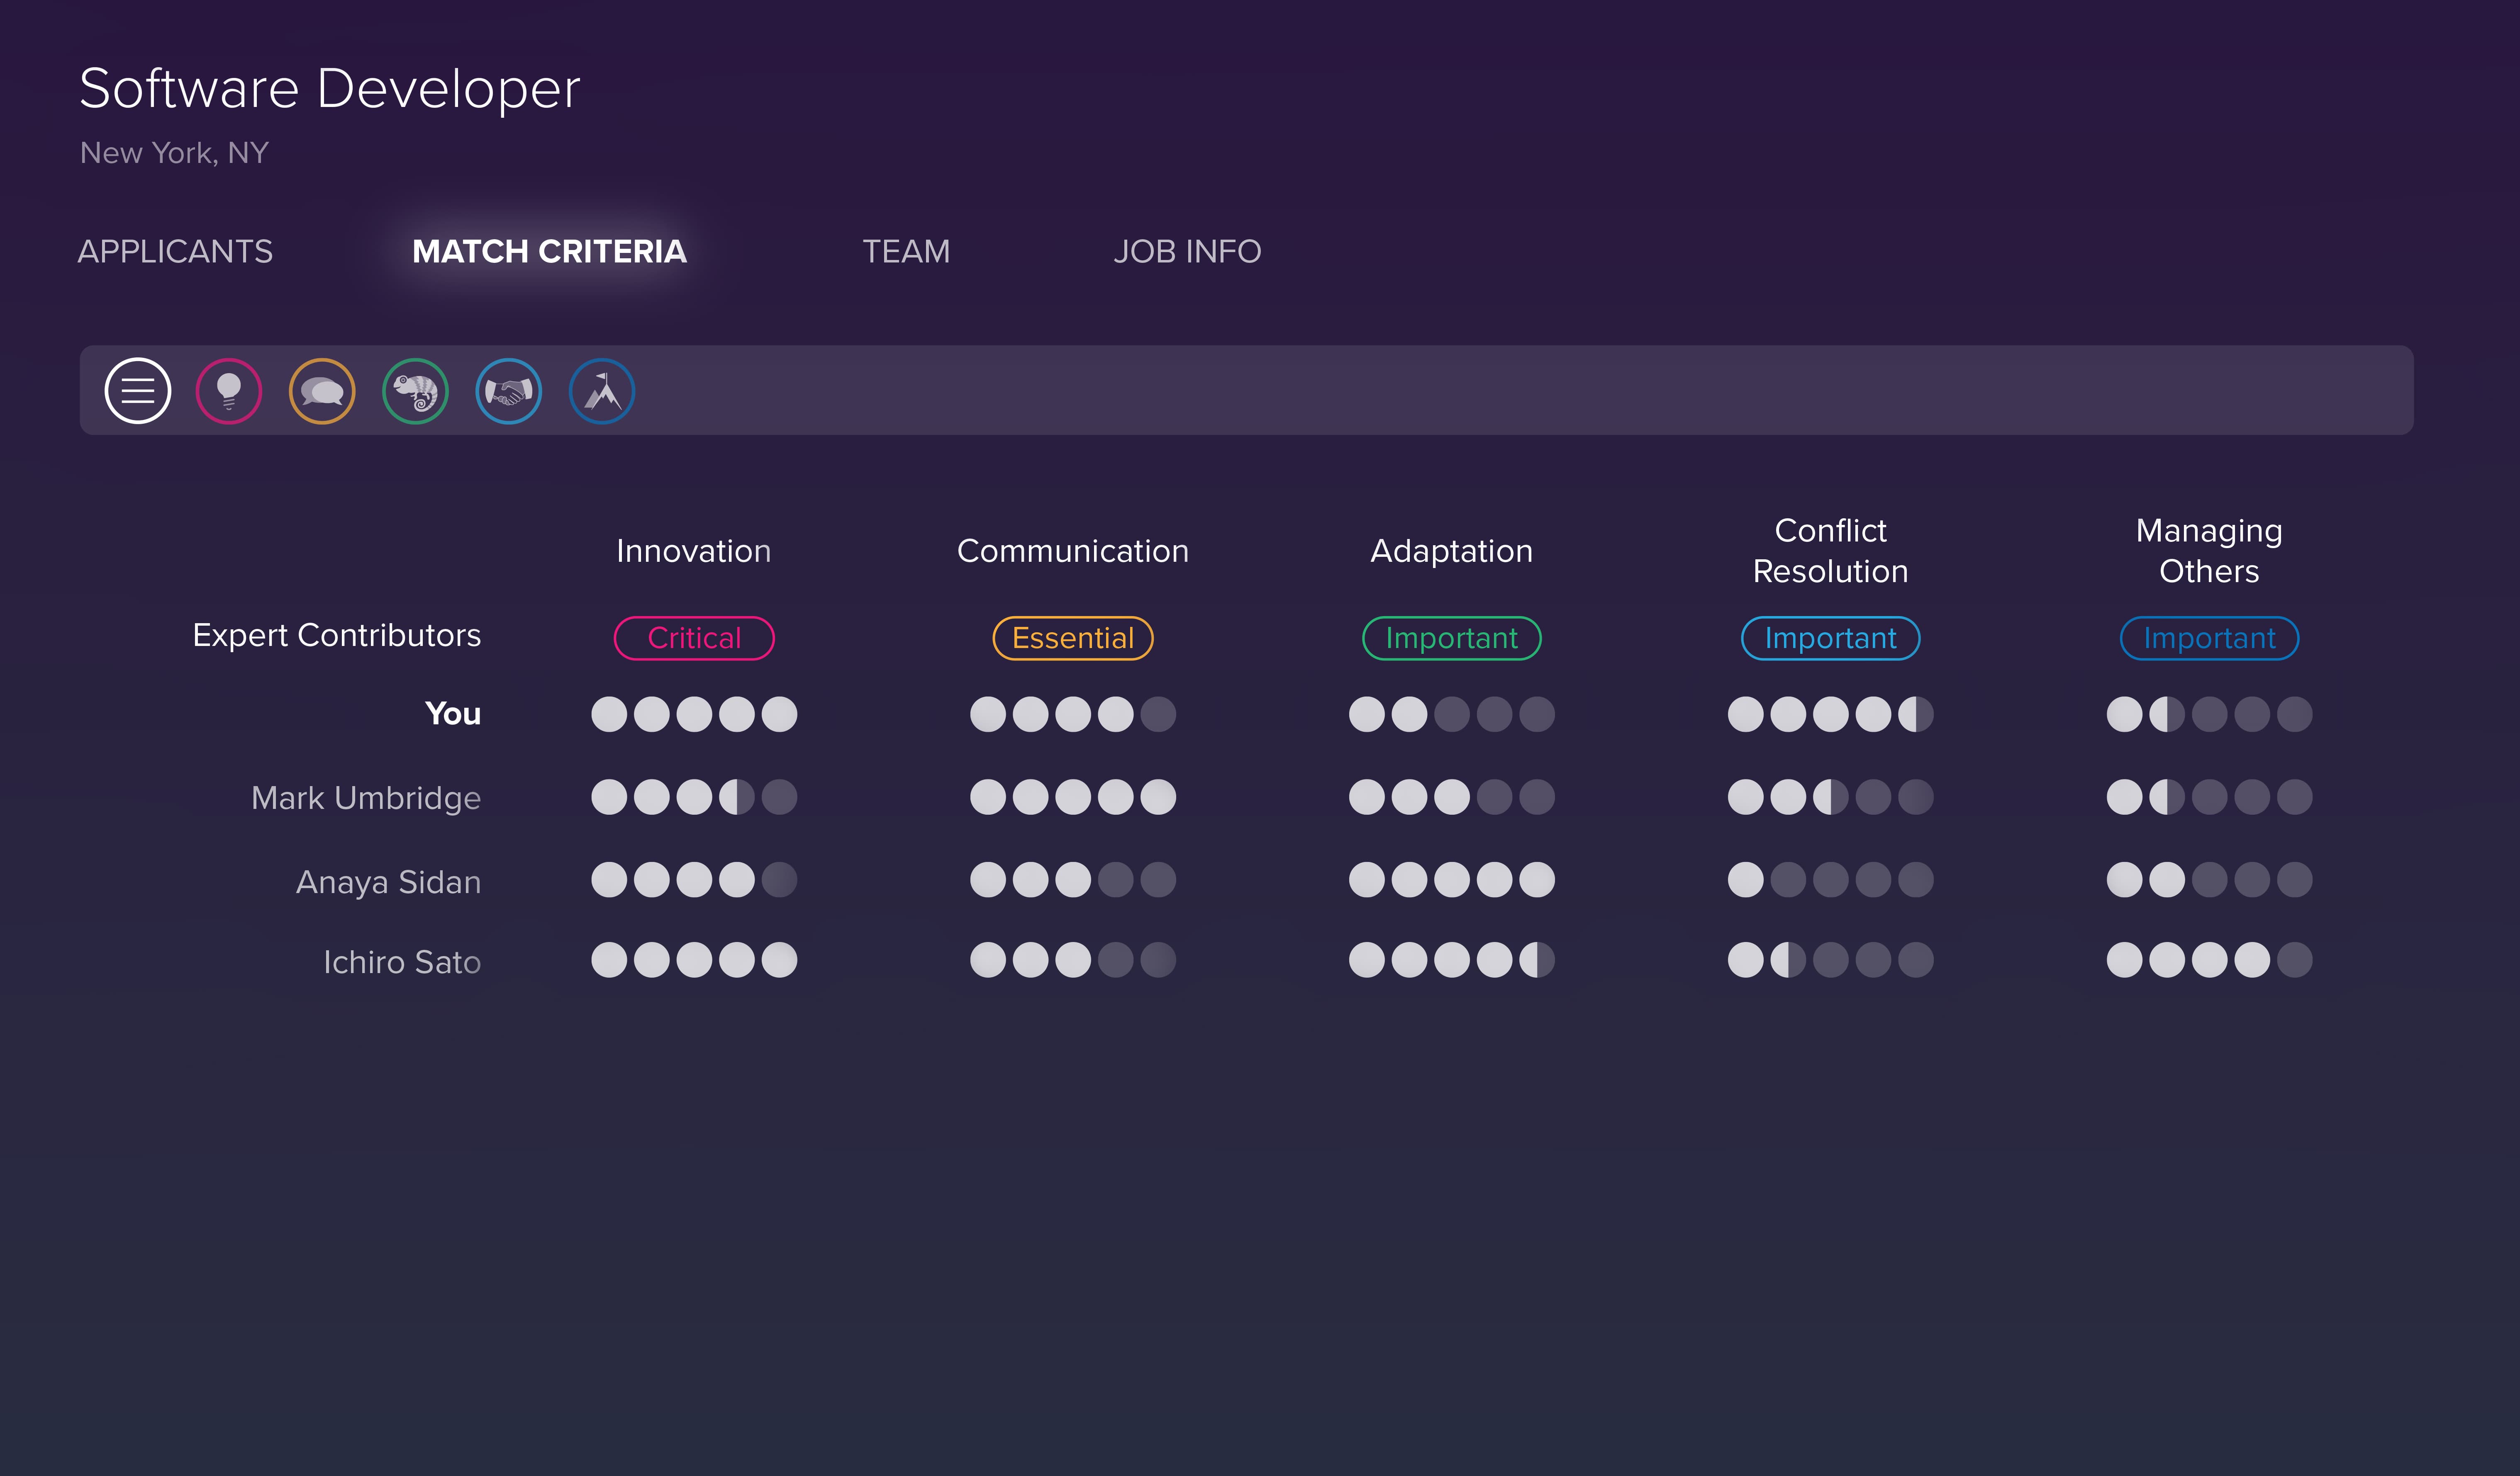The height and width of the screenshot is (1476, 2520).
Task: Select the handshake Conflict Resolution icon
Action: tap(508, 391)
